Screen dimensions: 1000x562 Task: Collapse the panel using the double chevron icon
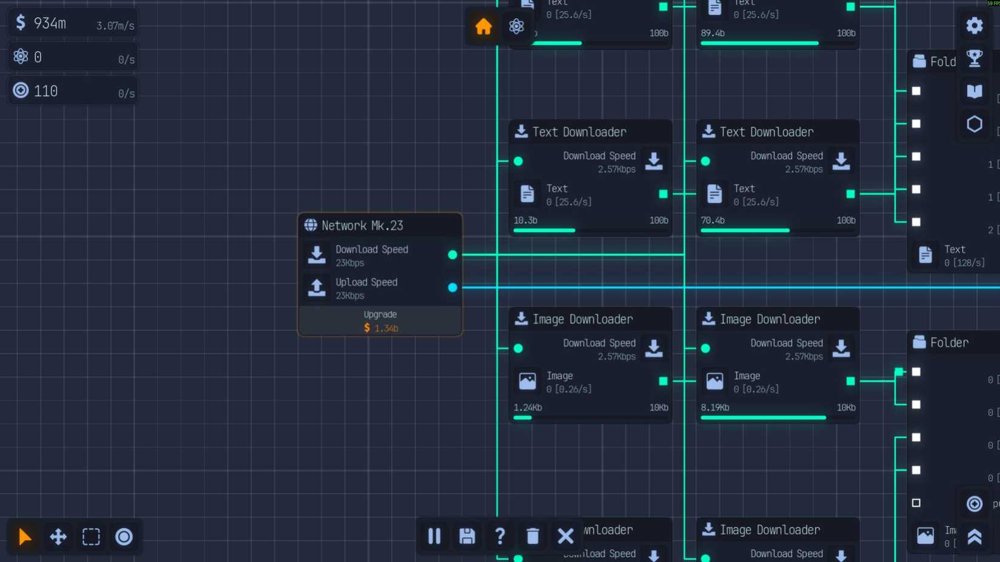974,537
